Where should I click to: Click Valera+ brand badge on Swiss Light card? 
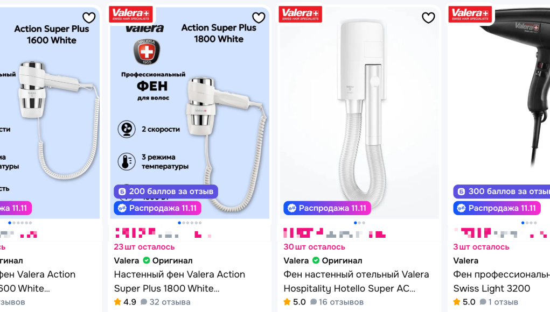tap(470, 15)
